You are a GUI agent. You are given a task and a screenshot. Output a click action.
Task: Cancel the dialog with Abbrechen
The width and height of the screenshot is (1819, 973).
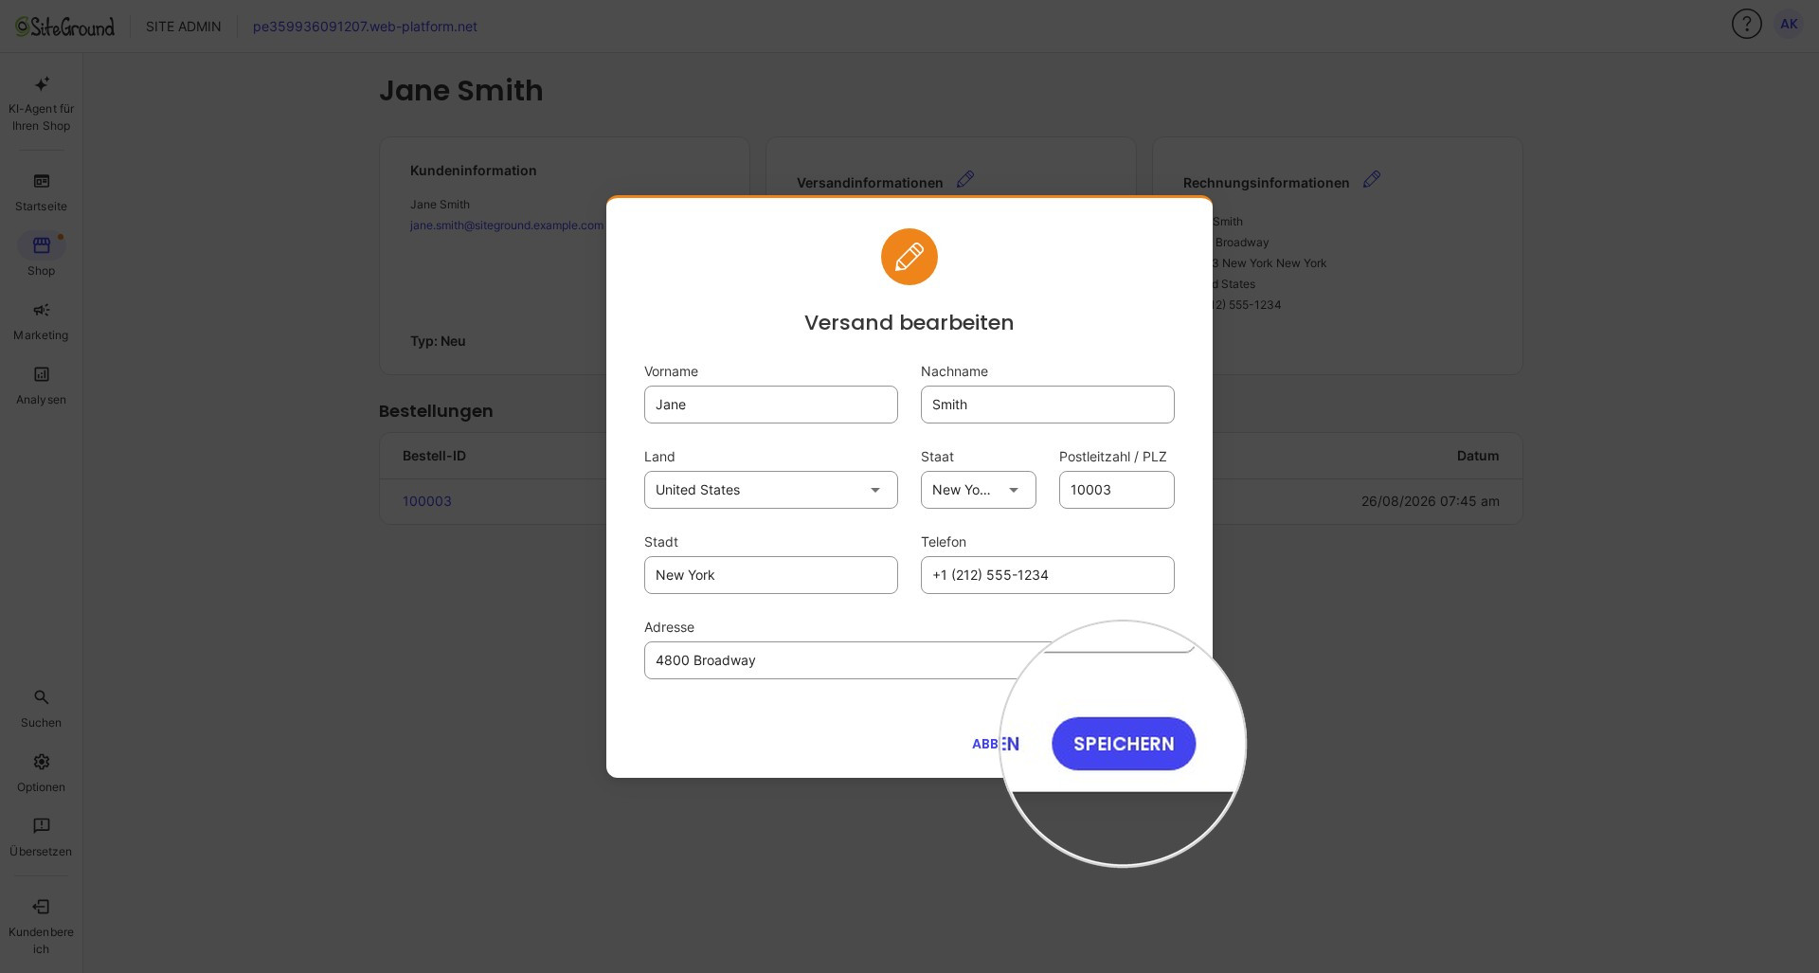[x=996, y=744]
